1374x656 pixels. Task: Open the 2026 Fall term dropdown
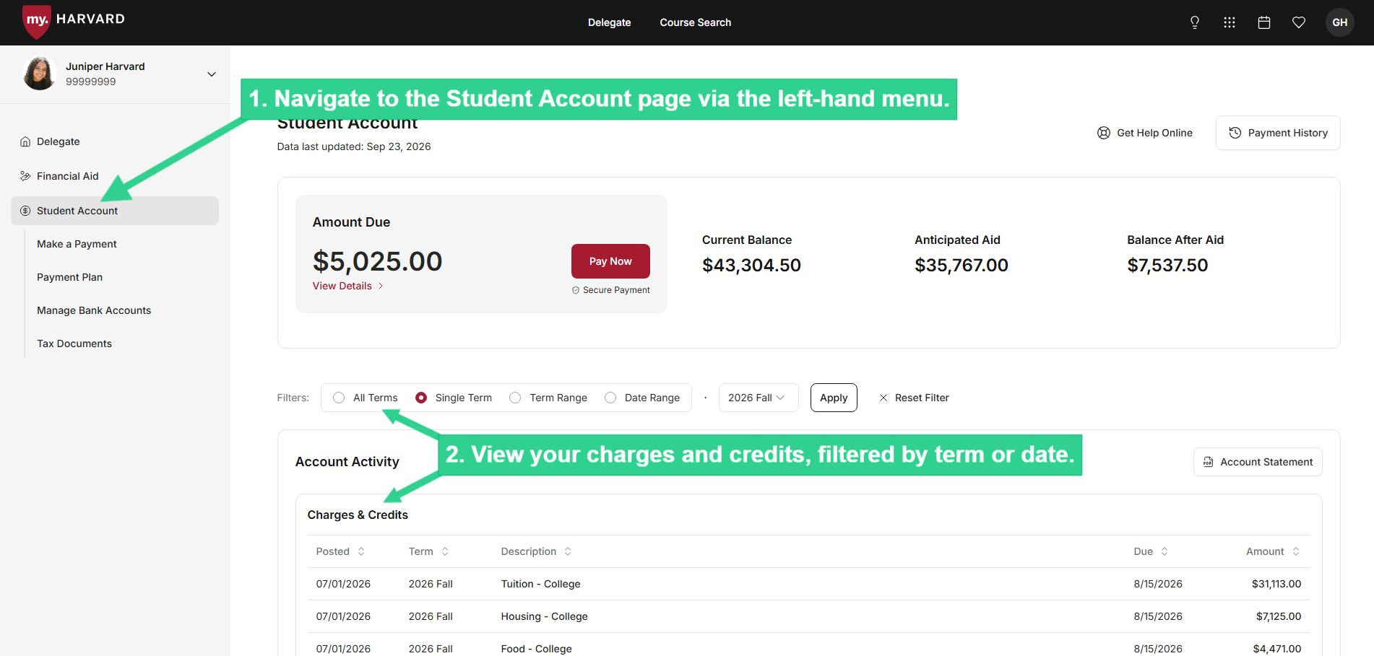coord(759,398)
